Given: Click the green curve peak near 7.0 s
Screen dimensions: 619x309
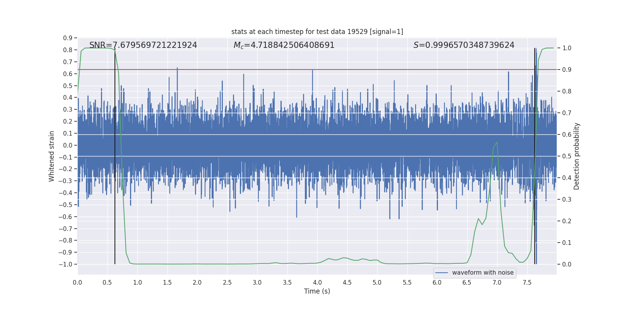Looking at the screenshot, I should point(497,143).
